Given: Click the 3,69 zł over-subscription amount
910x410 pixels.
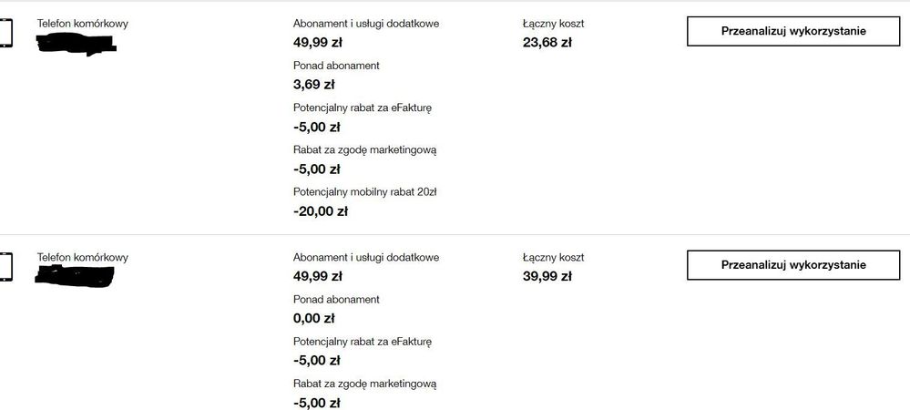Looking at the screenshot, I should point(314,85).
